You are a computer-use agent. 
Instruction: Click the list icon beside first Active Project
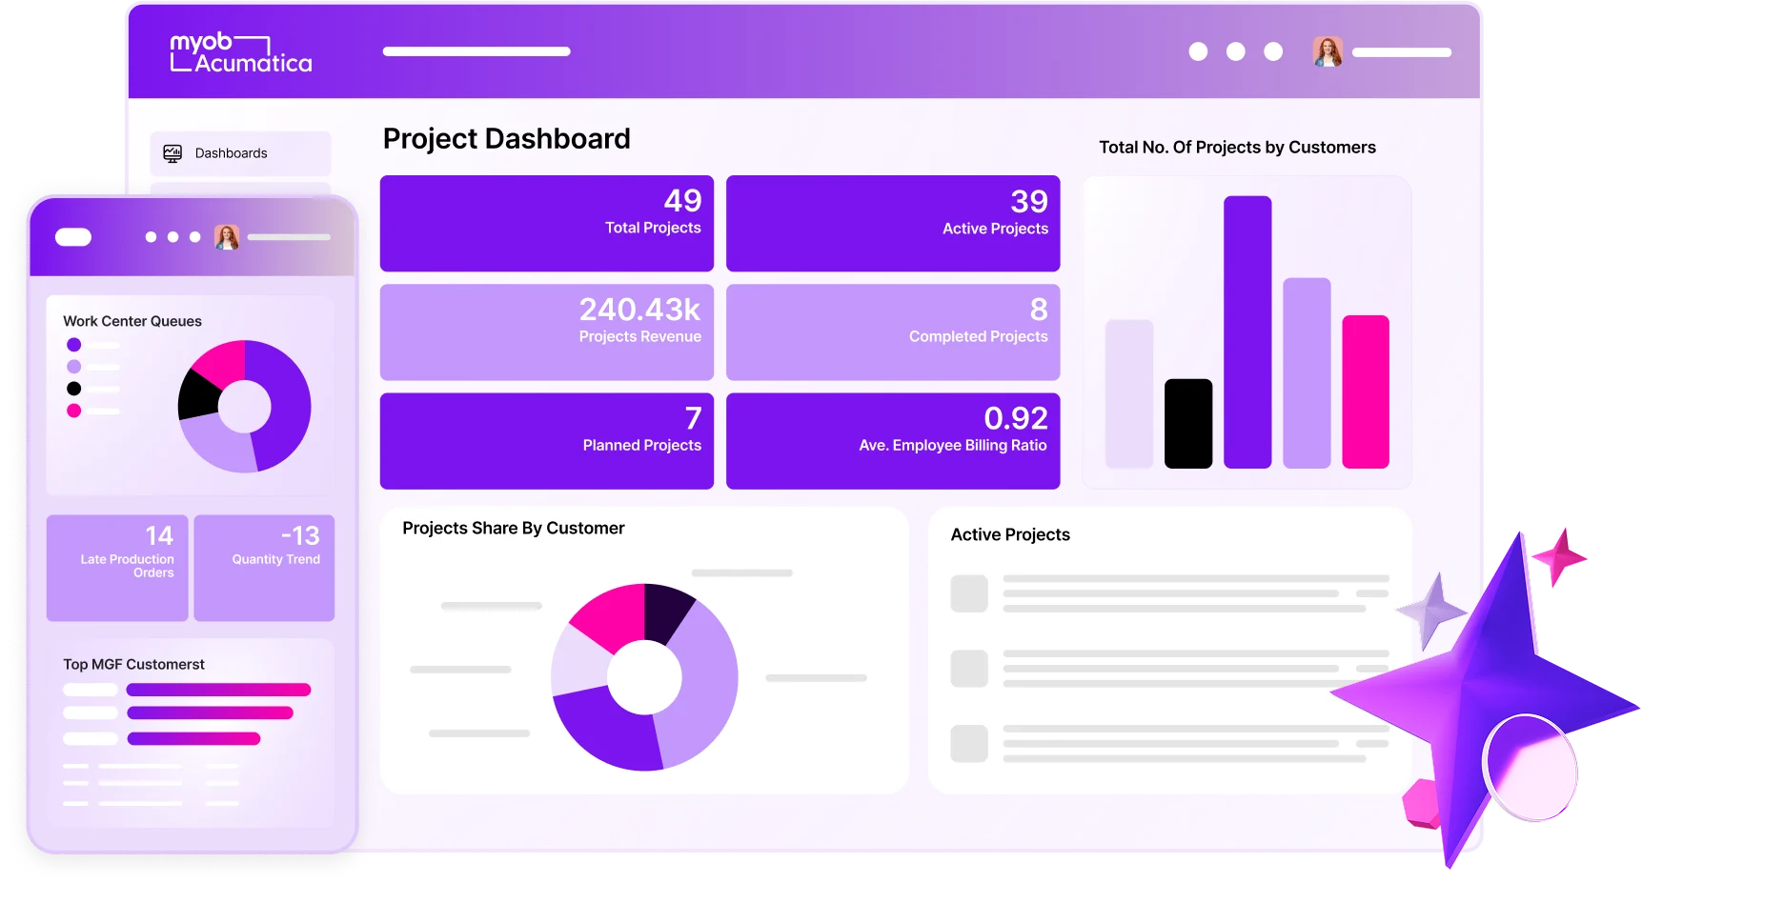tap(969, 593)
